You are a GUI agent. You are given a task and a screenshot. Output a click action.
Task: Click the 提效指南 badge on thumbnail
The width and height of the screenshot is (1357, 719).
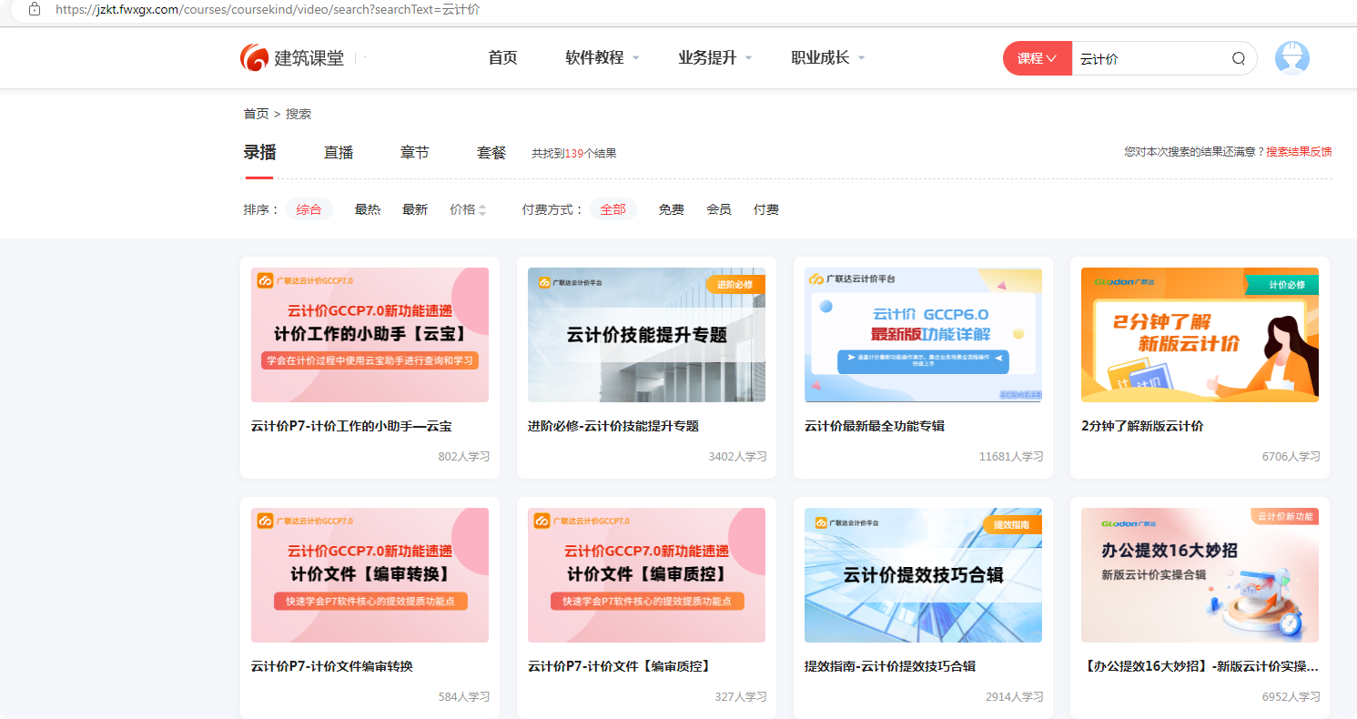[x=1012, y=525]
